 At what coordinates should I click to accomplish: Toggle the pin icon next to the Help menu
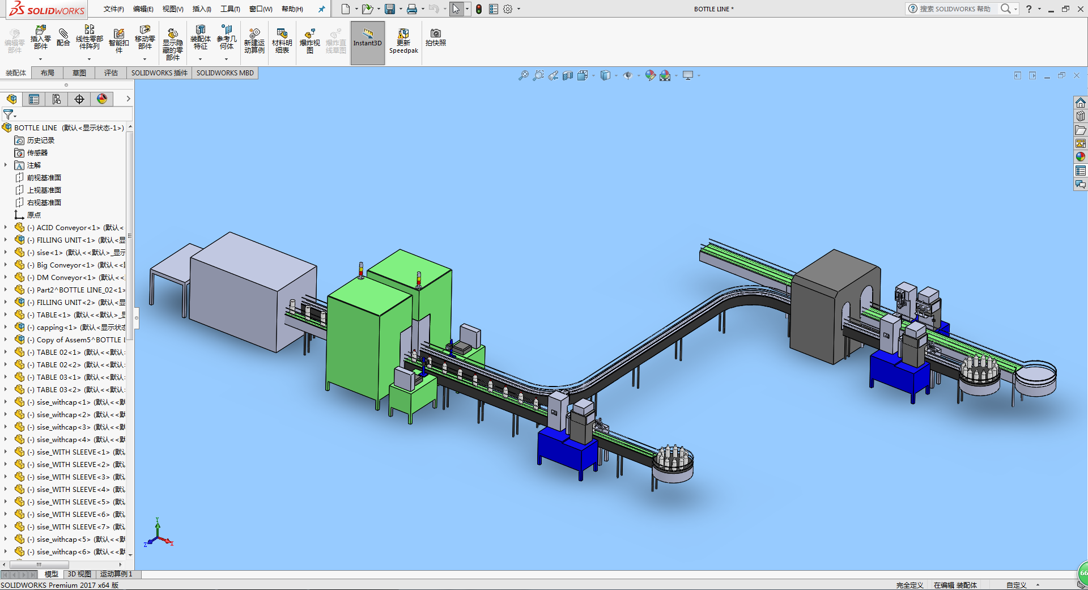321,9
